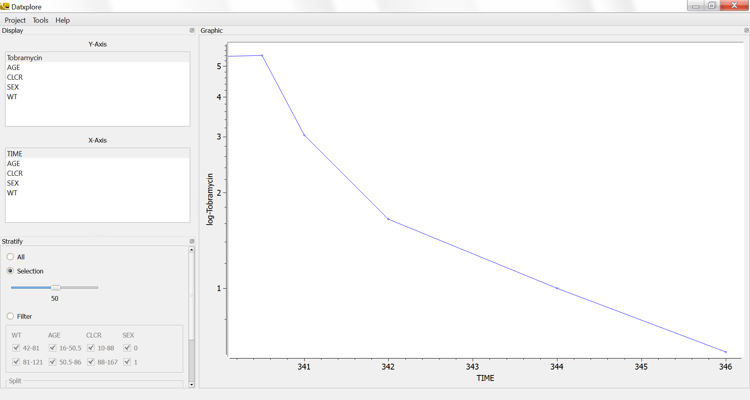This screenshot has height=400, width=750.
Task: Open the Project menu
Action: [x=15, y=20]
